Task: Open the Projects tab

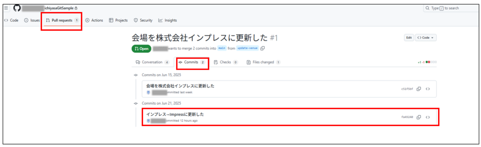Action: (x=118, y=20)
